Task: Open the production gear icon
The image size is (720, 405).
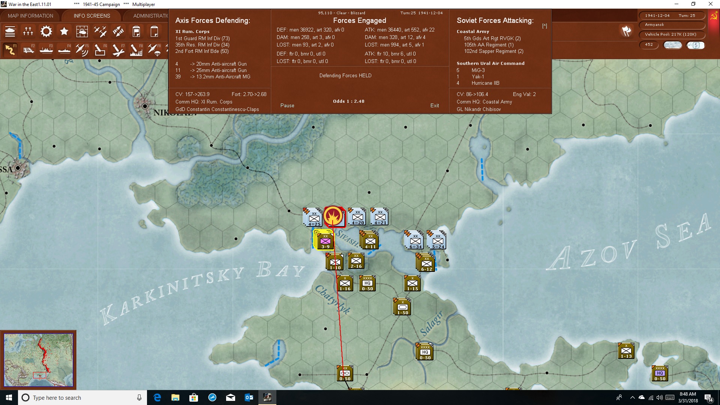Action: pyautogui.click(x=46, y=31)
